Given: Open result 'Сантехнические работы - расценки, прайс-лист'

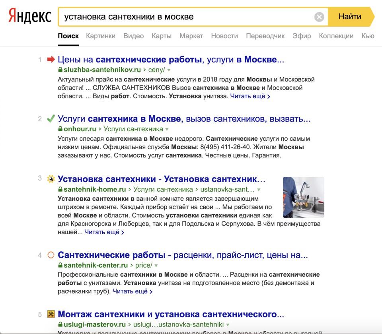Looking at the screenshot, I should (x=183, y=255).
